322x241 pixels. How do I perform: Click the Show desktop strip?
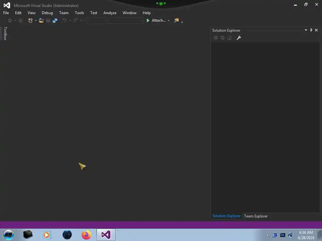point(320,235)
